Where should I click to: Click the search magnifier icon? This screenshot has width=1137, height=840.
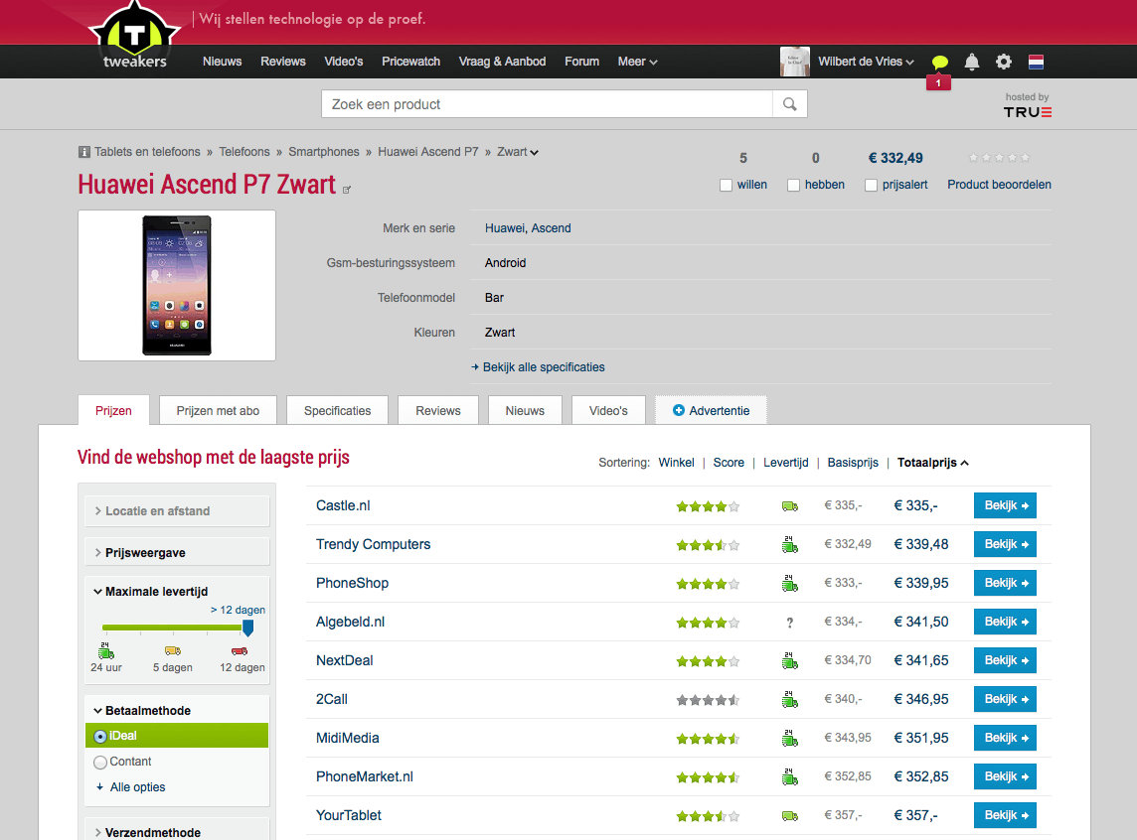[789, 103]
